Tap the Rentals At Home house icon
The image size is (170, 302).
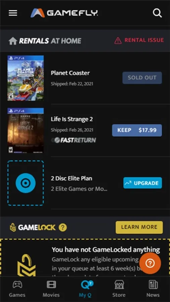(13, 41)
